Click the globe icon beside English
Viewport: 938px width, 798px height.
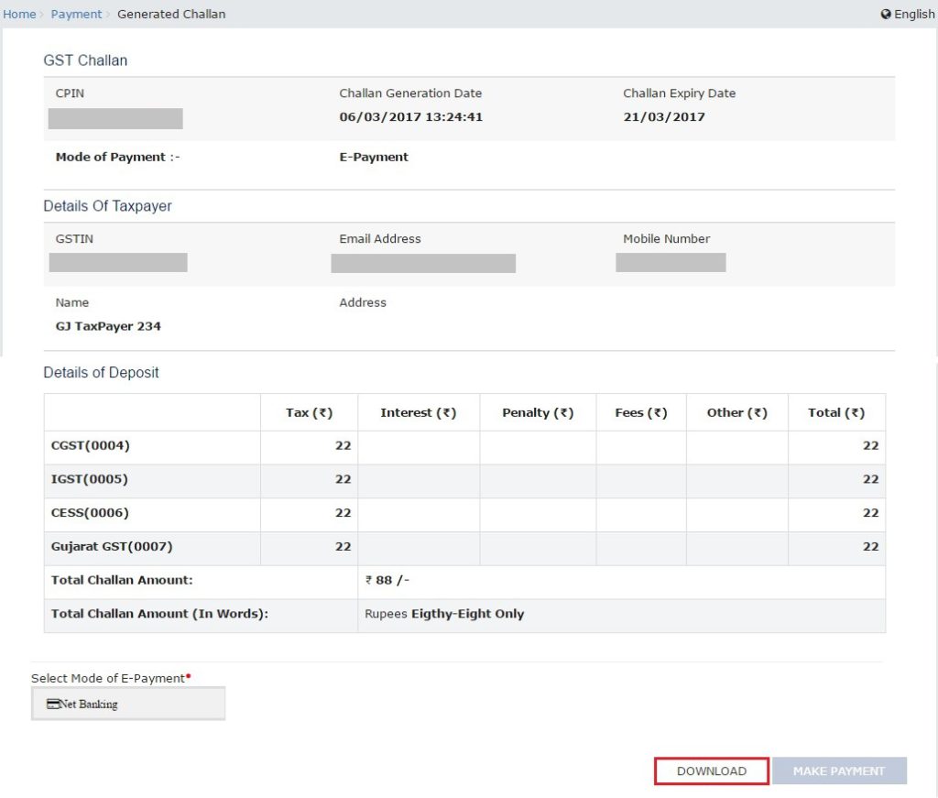886,15
